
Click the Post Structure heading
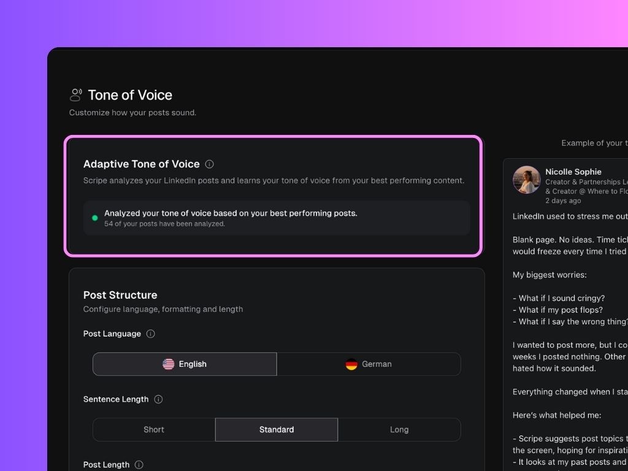point(120,295)
